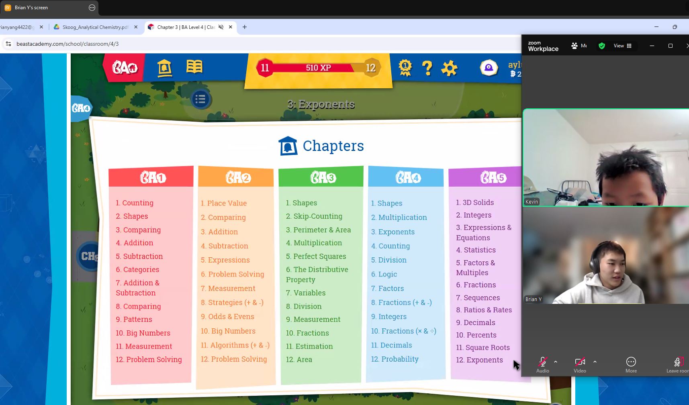Open BA5 chapter 1. 3D Solids
Viewport: 689px width, 405px height.
pos(475,202)
